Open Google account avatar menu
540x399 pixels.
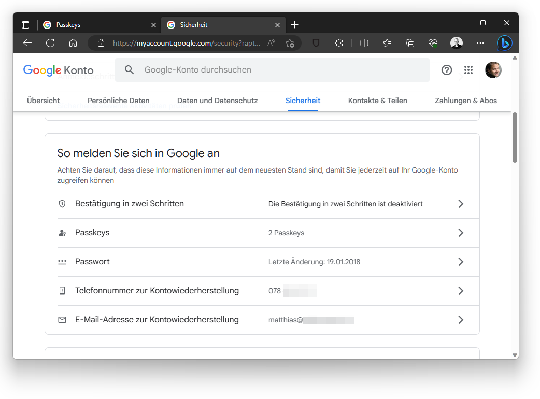[x=493, y=70]
